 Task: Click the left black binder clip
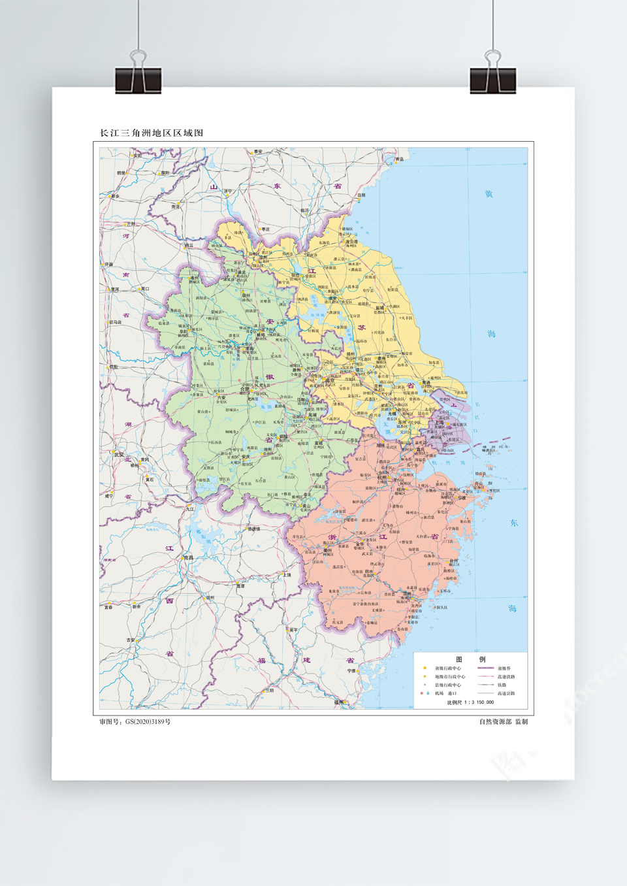138,78
